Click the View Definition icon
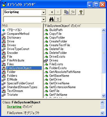107x117 pixels. click(x=73, y=12)
